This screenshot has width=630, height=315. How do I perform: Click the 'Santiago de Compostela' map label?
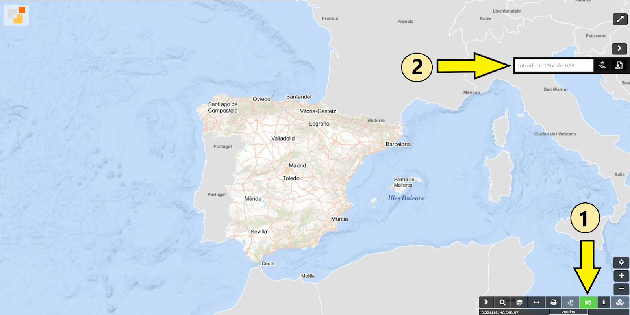223,107
